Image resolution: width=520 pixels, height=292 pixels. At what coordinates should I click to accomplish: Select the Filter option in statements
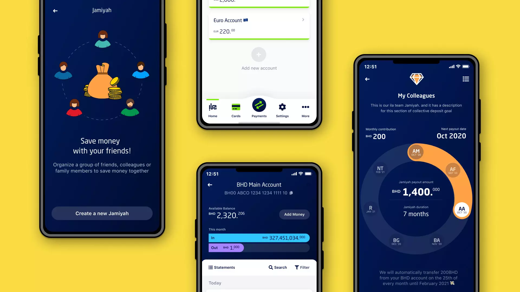tap(302, 267)
